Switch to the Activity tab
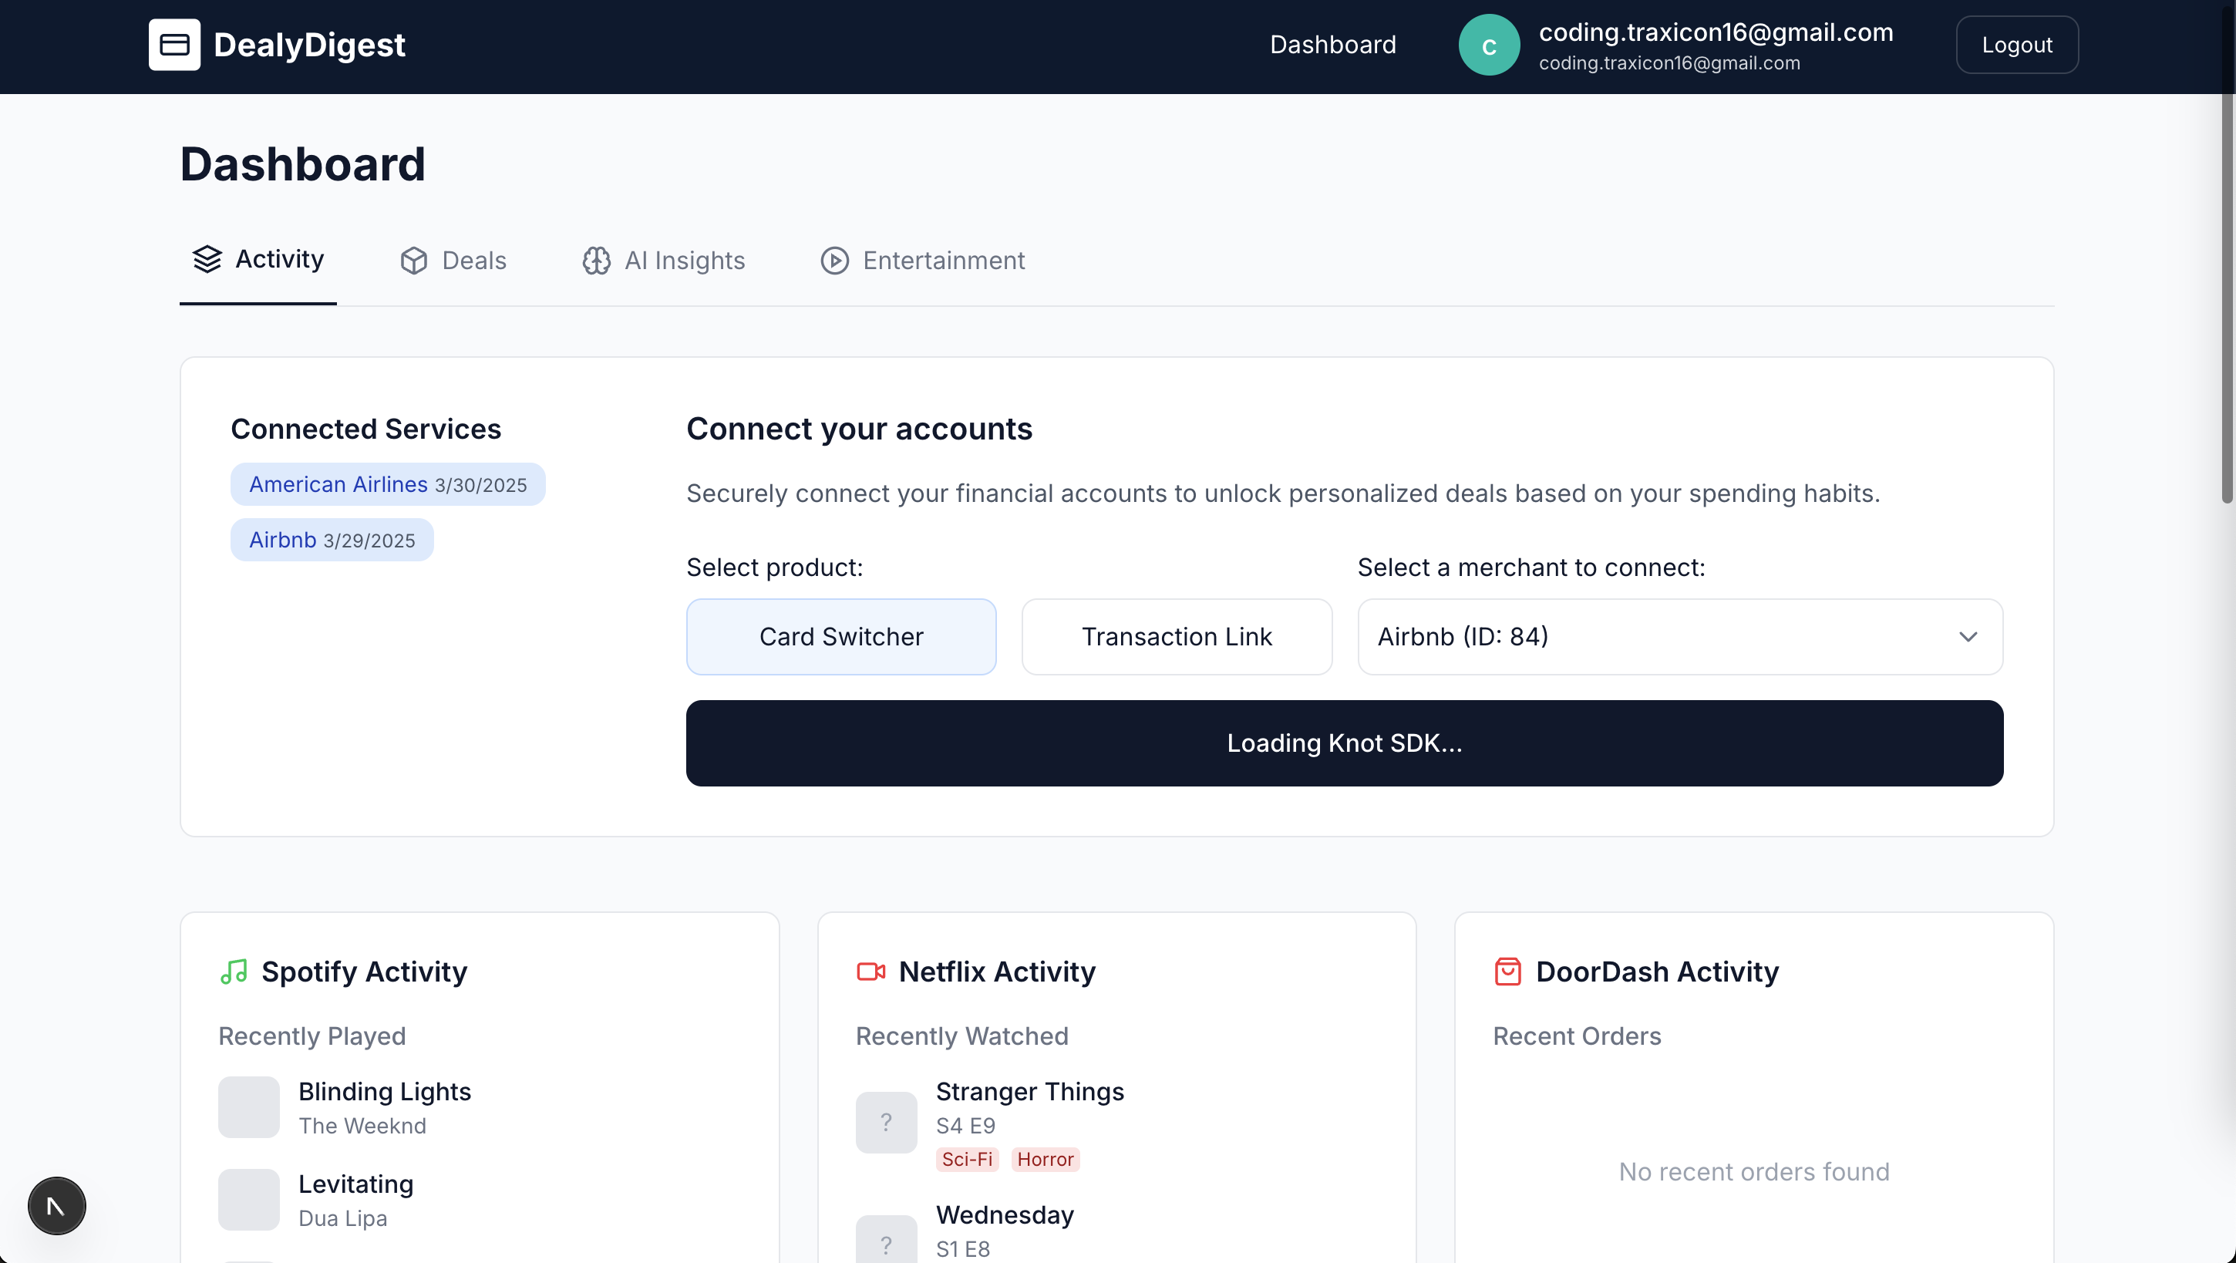Image resolution: width=2236 pixels, height=1263 pixels. pos(258,258)
